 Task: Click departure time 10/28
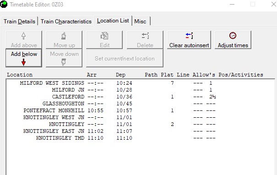pos(124,90)
